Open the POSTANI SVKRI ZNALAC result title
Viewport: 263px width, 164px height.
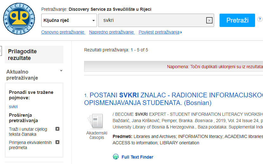[x=174, y=99]
